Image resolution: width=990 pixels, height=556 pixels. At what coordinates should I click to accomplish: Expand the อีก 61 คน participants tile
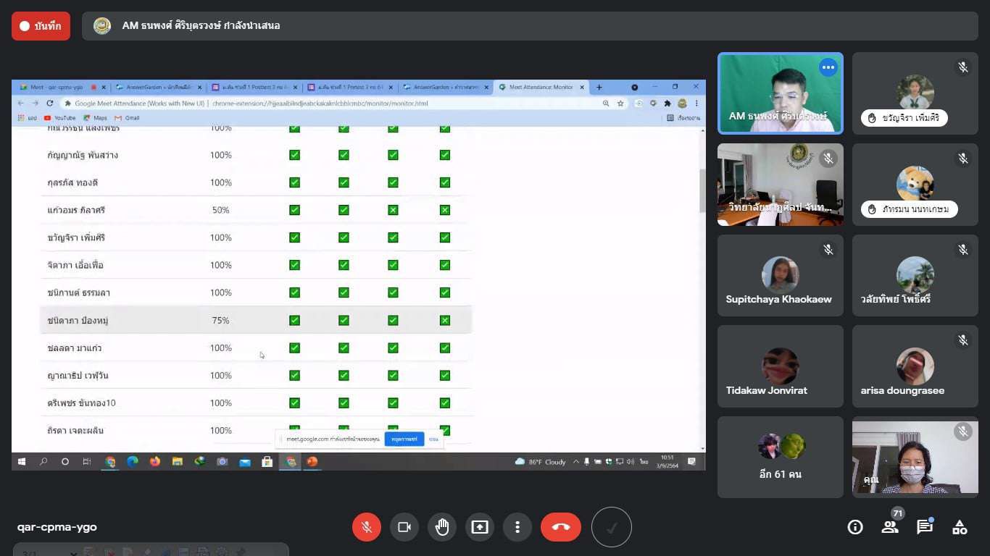coord(780,457)
